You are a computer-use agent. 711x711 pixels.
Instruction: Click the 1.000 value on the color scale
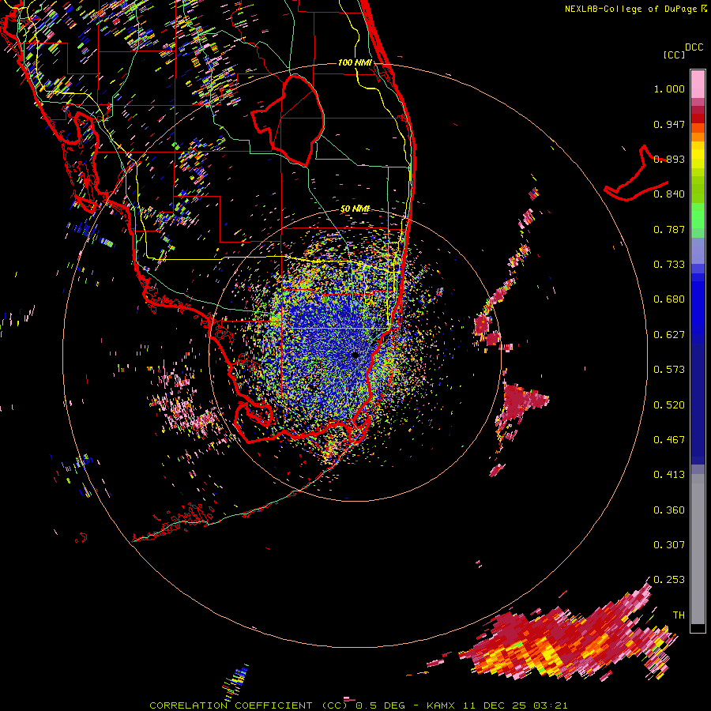(x=669, y=88)
